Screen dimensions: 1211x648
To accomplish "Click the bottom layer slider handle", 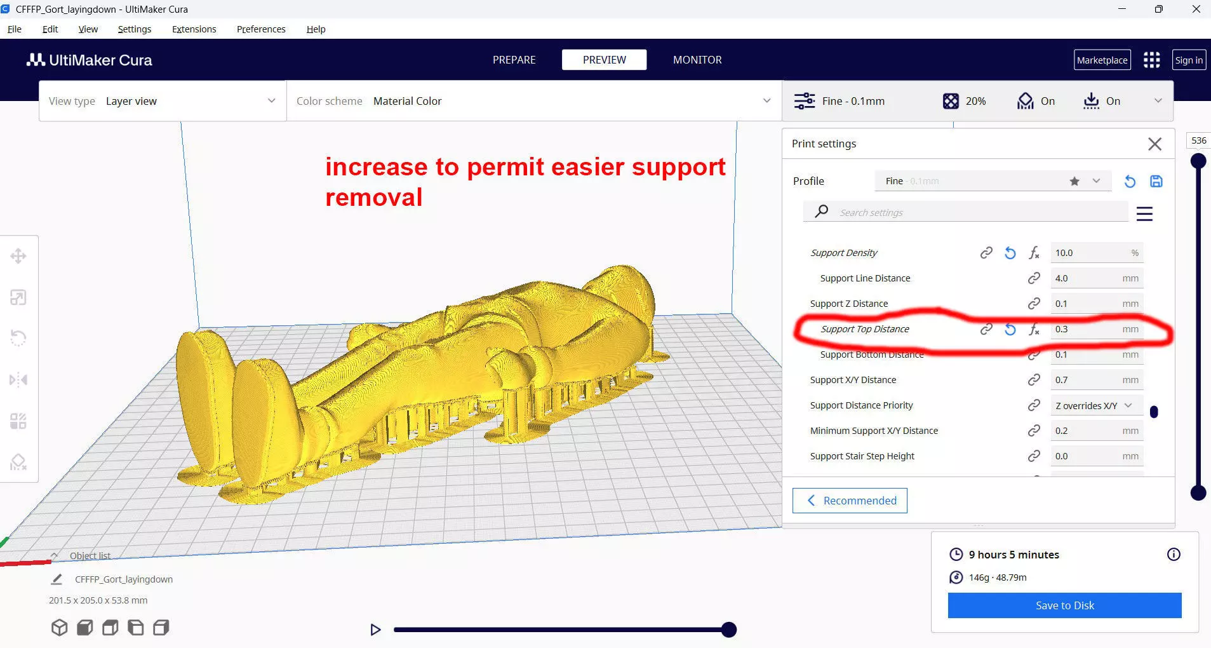I will (1198, 492).
